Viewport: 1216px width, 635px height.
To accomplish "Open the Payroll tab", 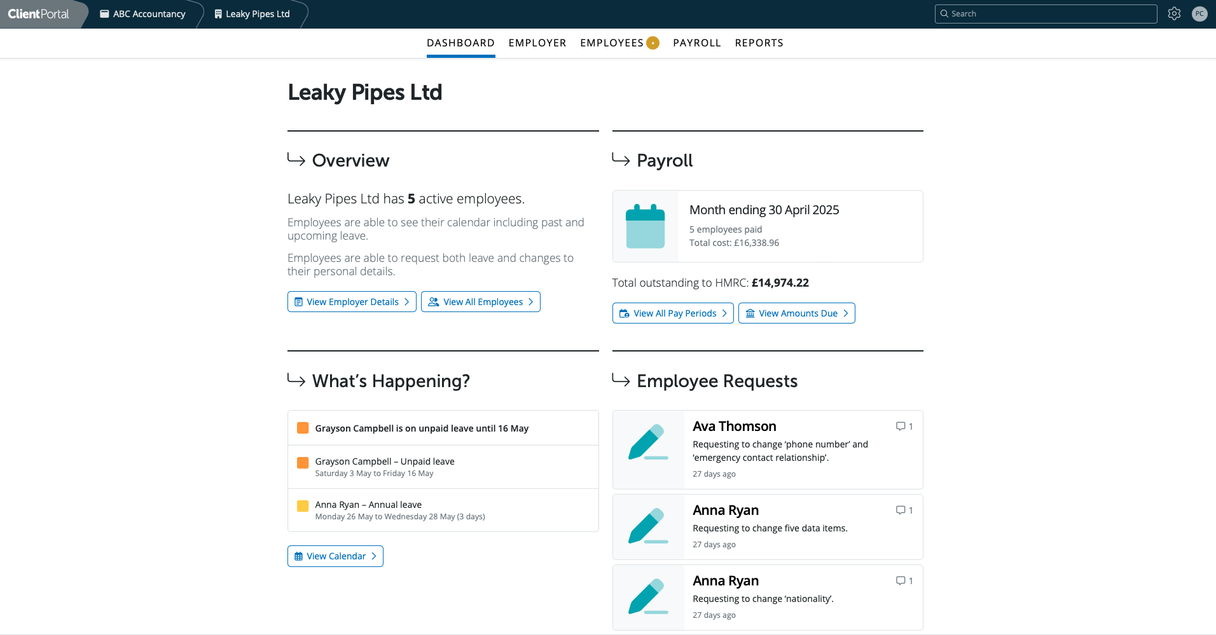I will pos(697,43).
